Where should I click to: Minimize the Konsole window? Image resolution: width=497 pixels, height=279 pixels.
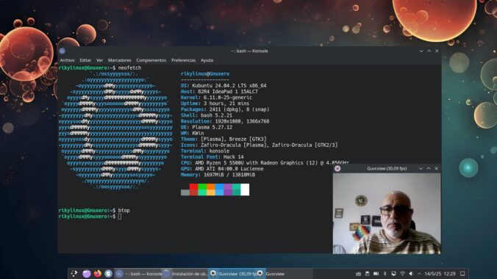click(421, 51)
